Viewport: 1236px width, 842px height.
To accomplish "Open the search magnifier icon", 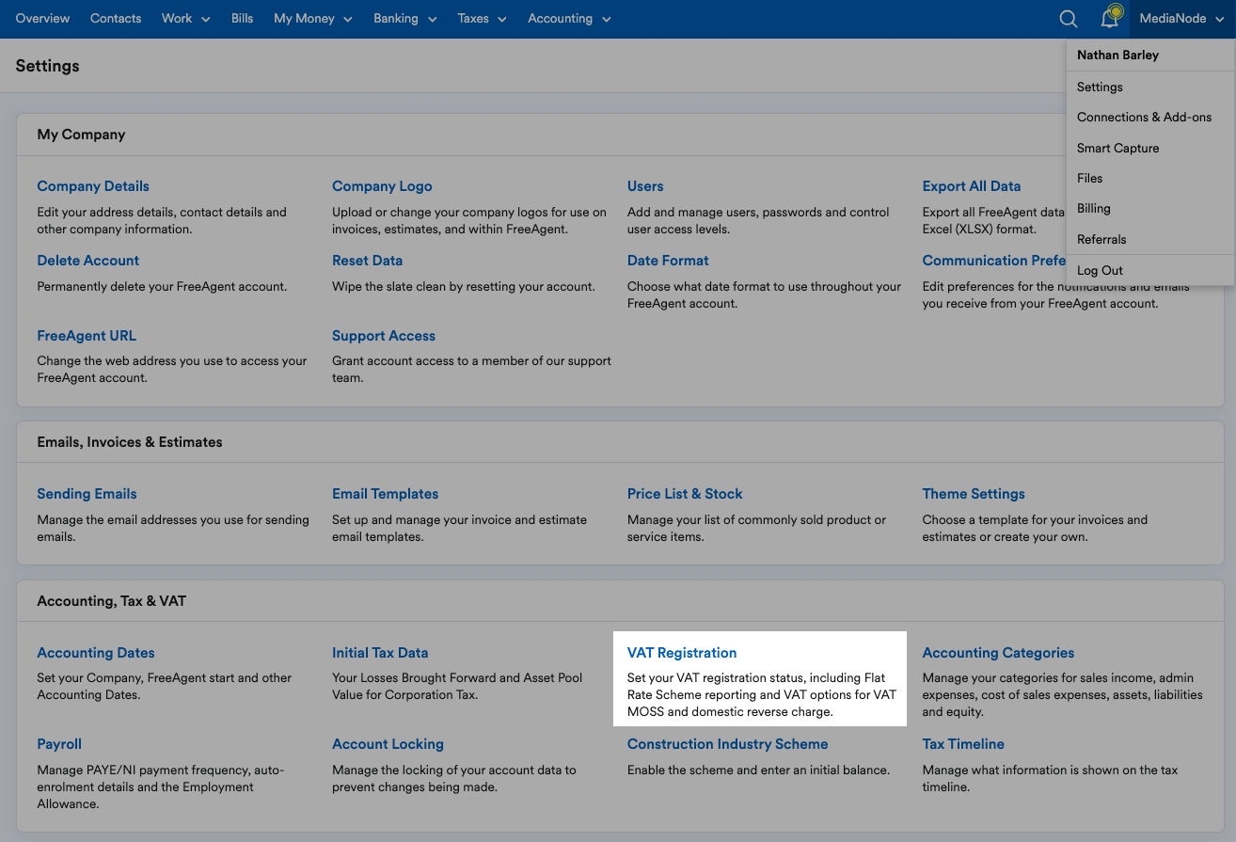I will click(x=1068, y=19).
